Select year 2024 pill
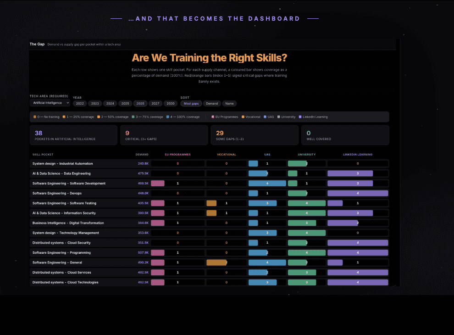 tap(110, 103)
